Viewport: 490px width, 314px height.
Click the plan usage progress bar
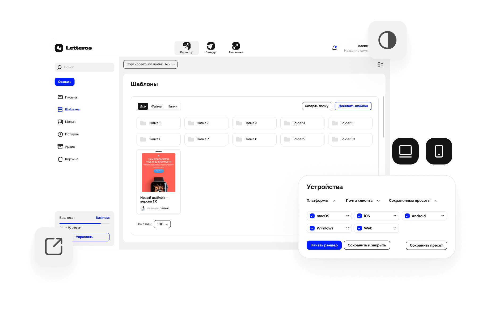coord(85,224)
